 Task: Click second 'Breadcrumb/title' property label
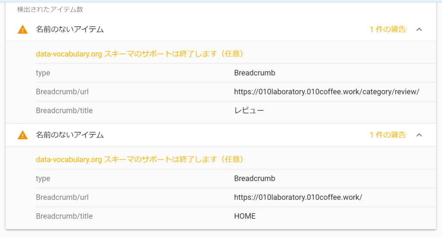(x=64, y=216)
